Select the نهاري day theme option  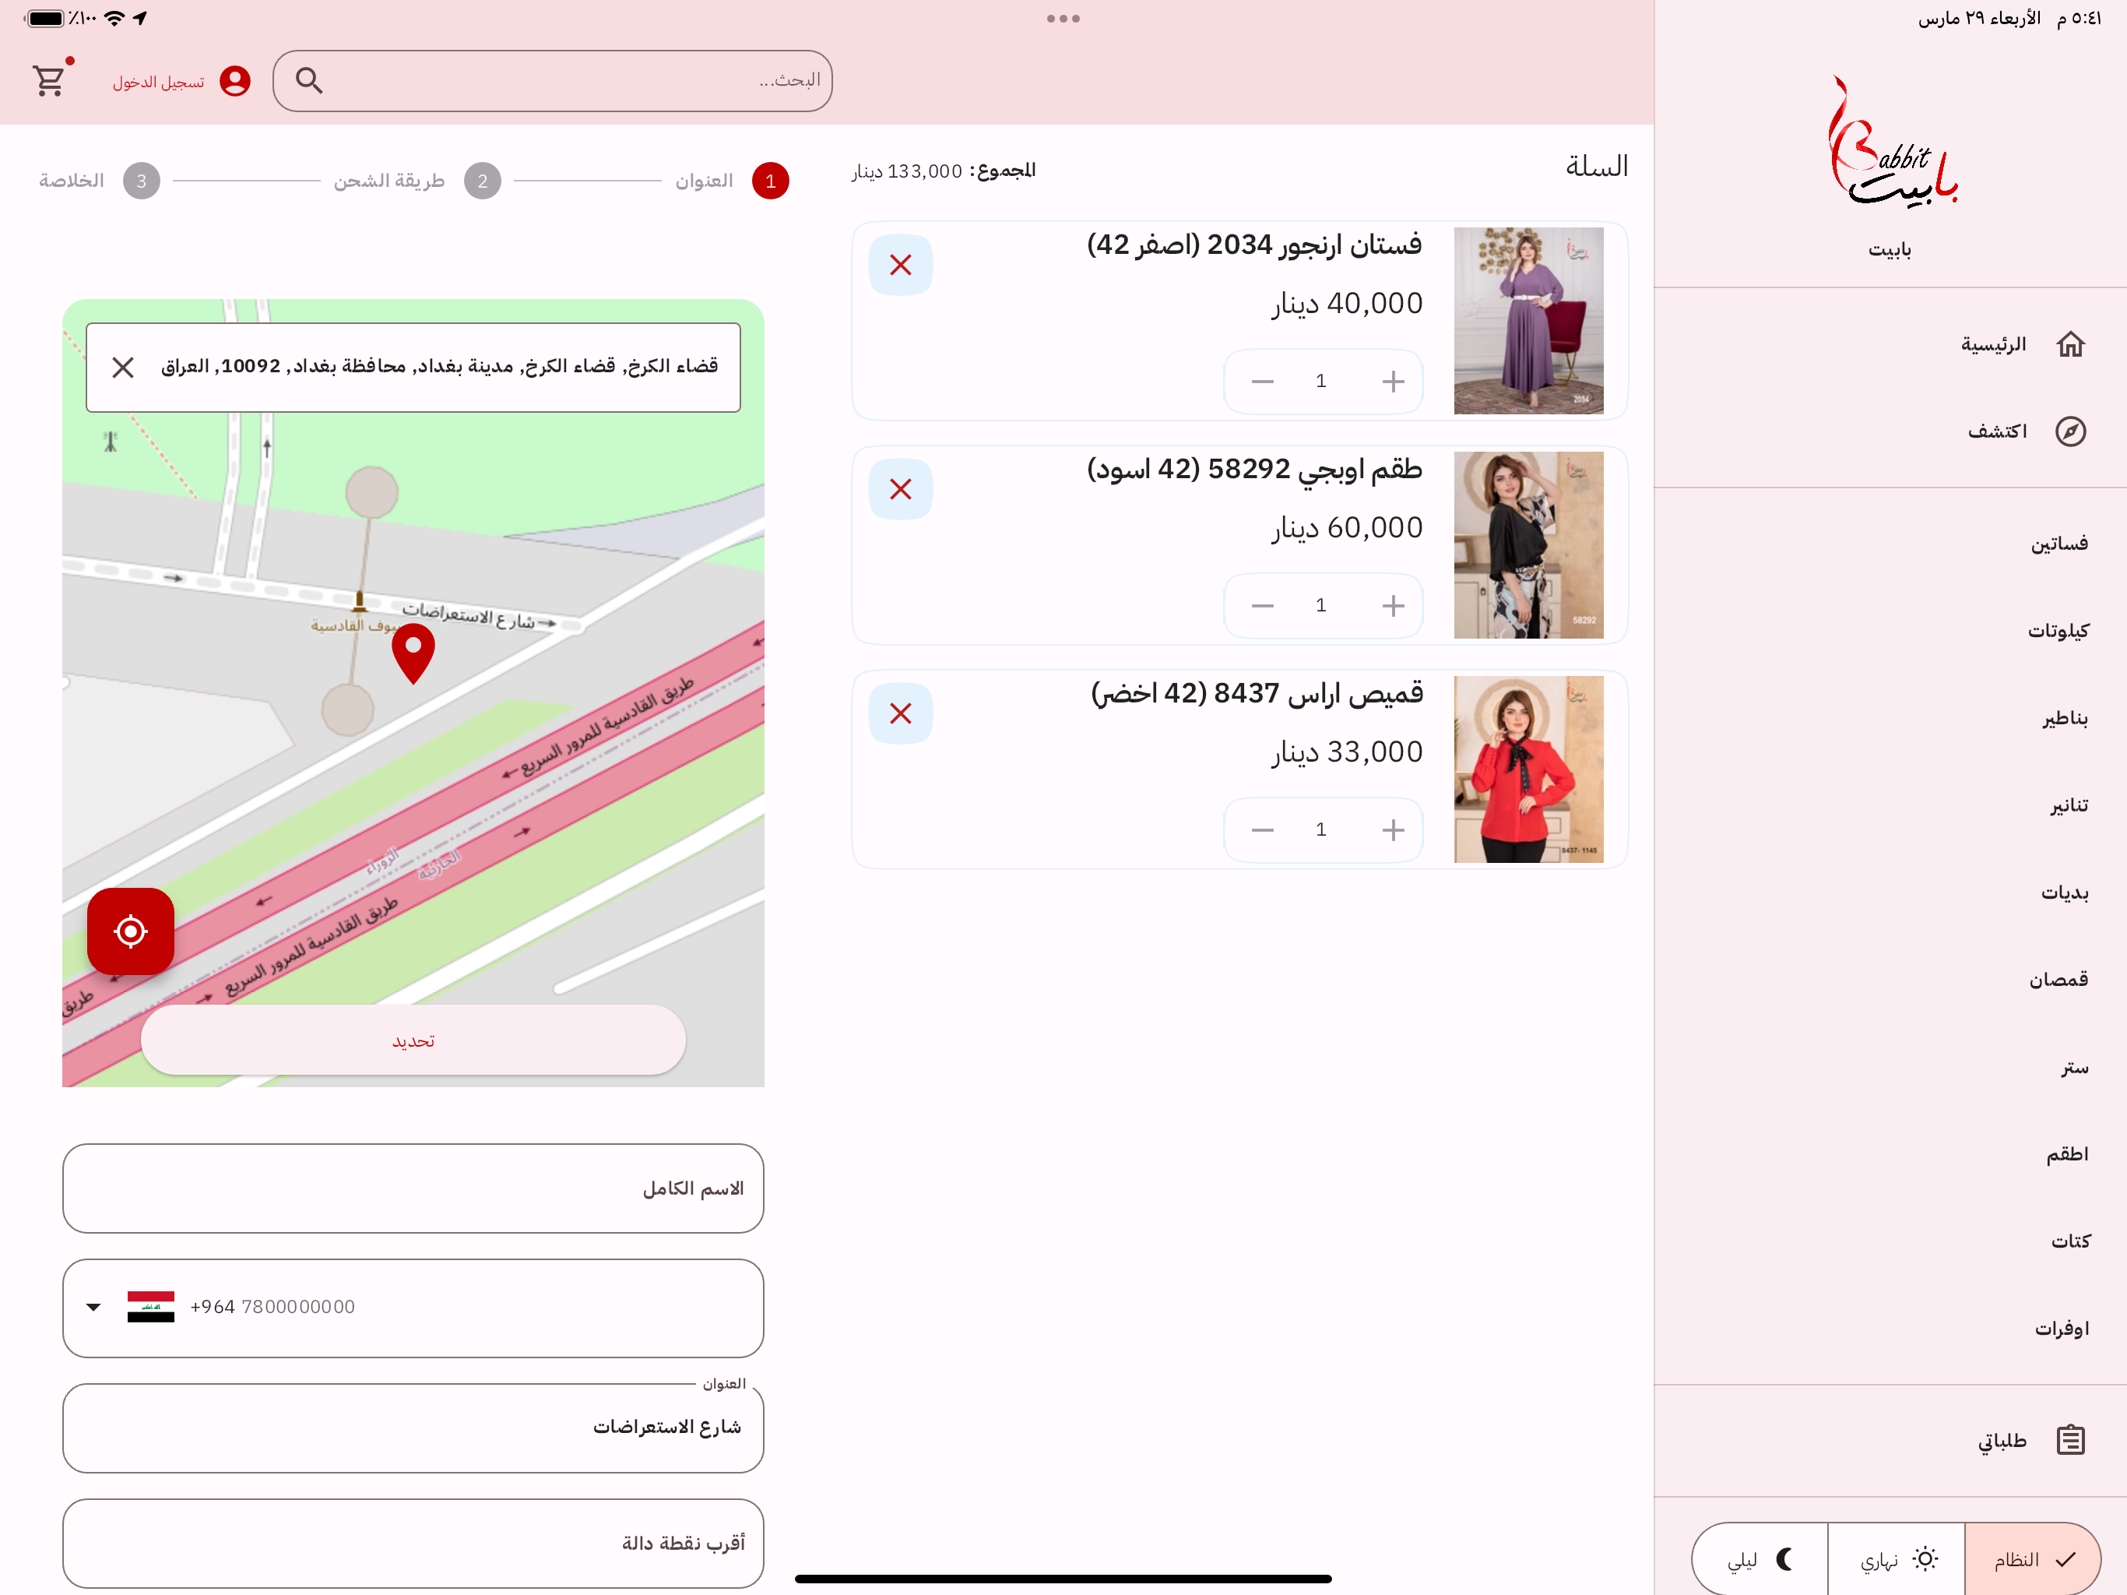(1897, 1559)
